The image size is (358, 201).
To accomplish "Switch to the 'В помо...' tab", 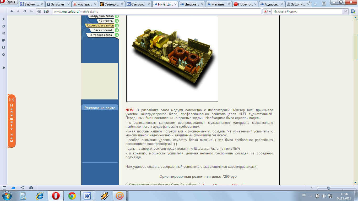I will (31, 4).
